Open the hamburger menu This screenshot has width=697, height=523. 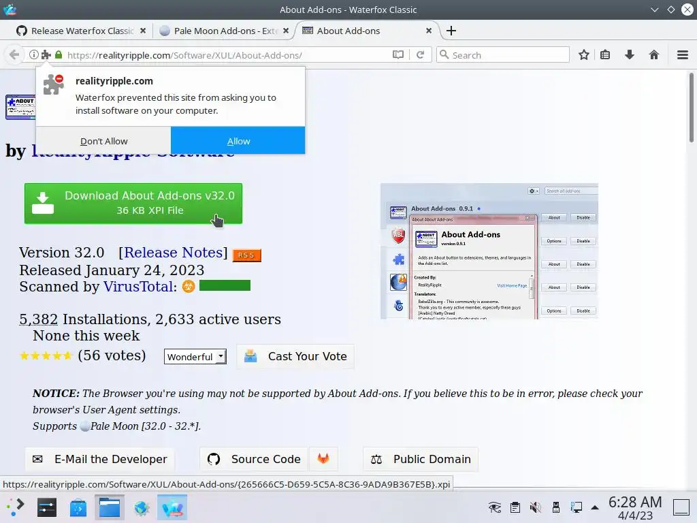[x=683, y=54]
